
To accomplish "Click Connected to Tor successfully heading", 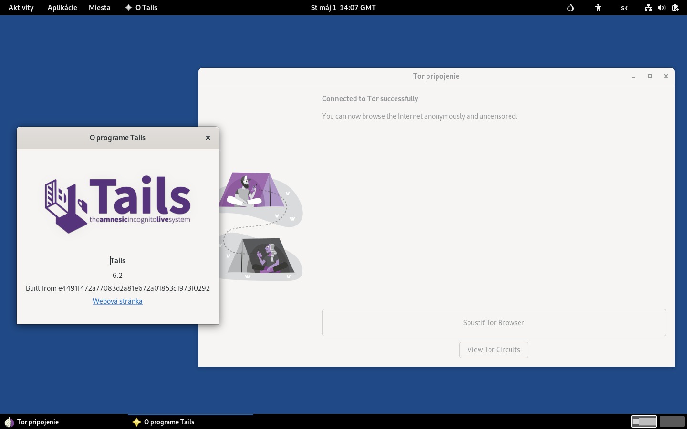I will click(370, 99).
